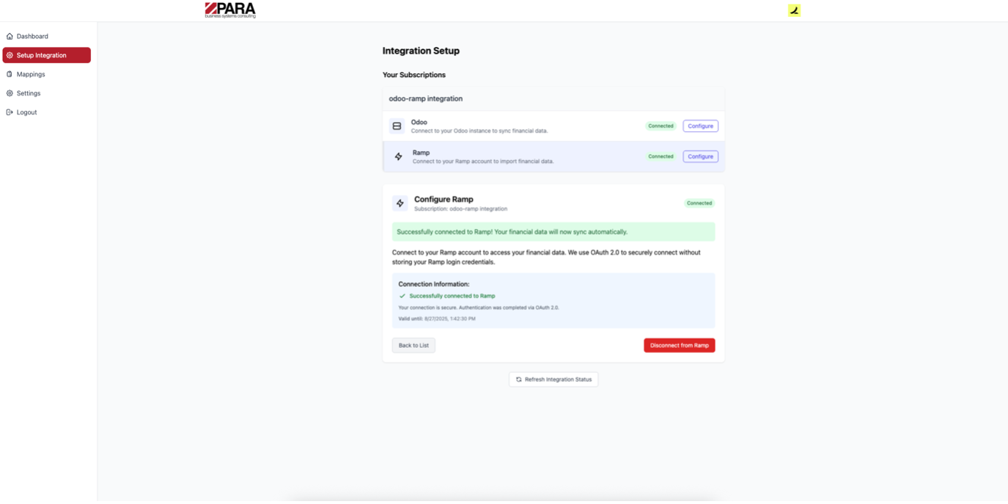Screen dimensions: 1008x504
Task: Click the Configure Ramp title
Action: (x=444, y=199)
